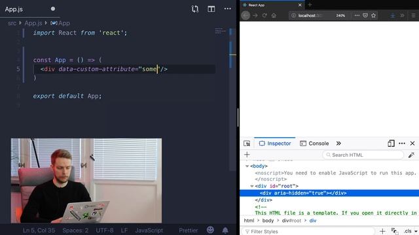
Task: Go back in the browser
Action: 246,16
